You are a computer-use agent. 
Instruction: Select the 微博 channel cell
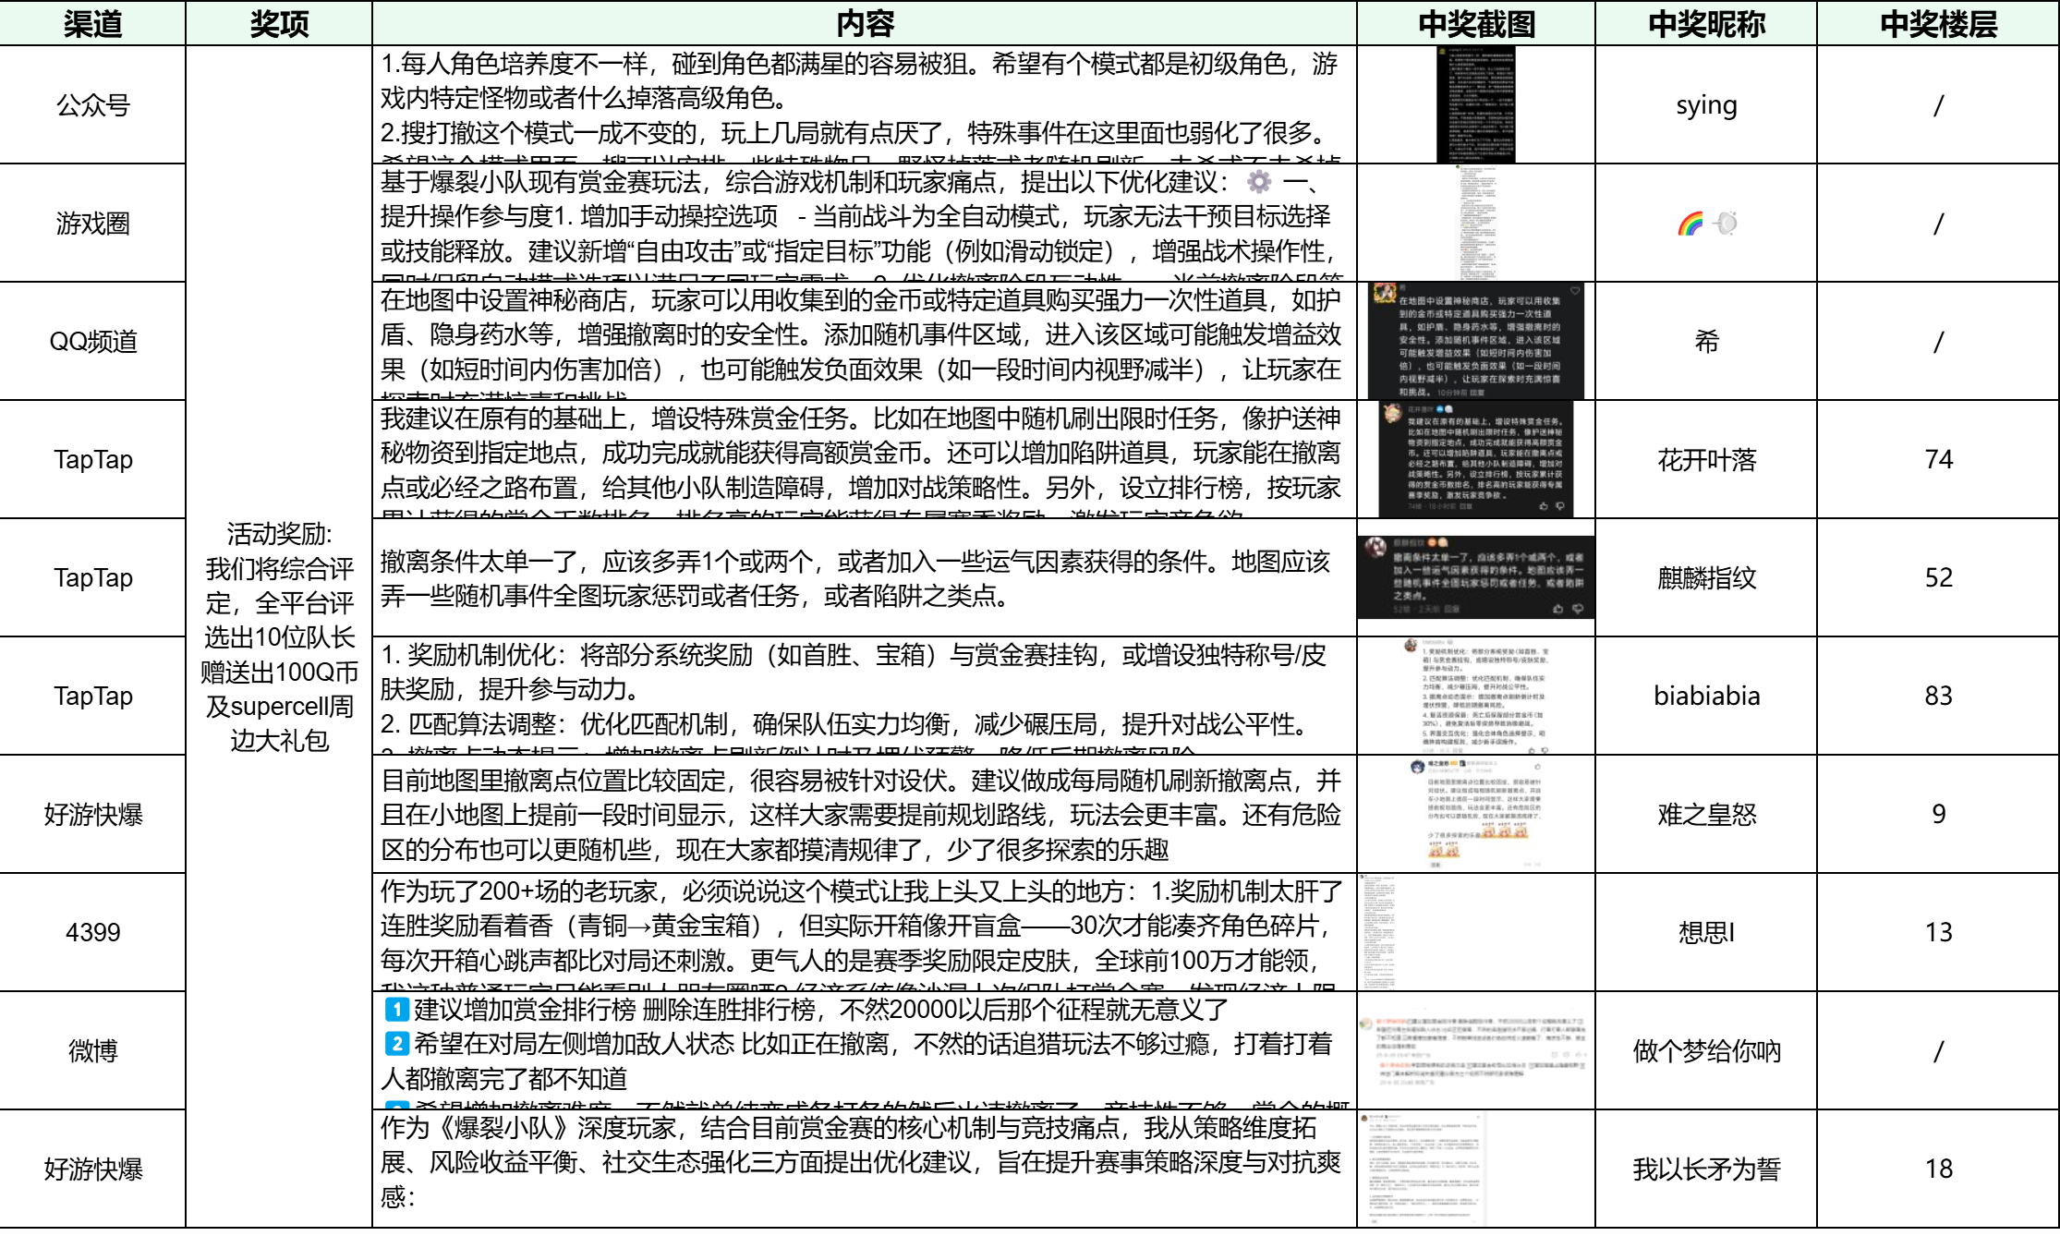[x=92, y=1050]
